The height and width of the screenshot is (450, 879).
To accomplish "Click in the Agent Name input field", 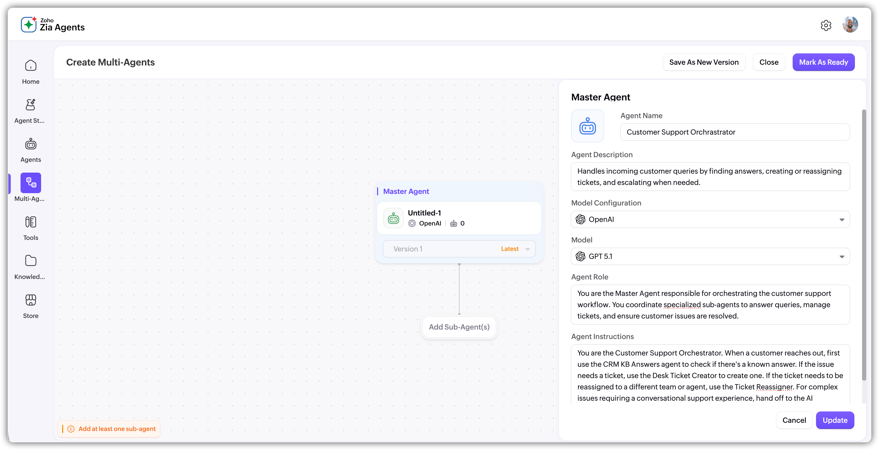I will coord(735,132).
